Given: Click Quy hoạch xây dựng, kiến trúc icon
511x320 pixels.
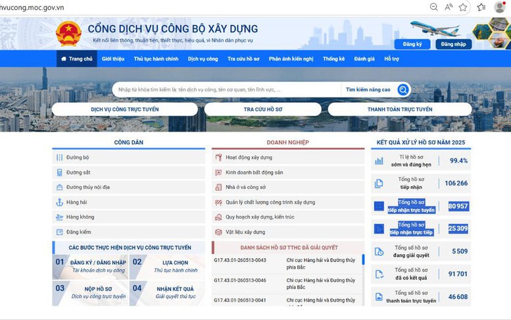Looking at the screenshot, I should (218, 217).
